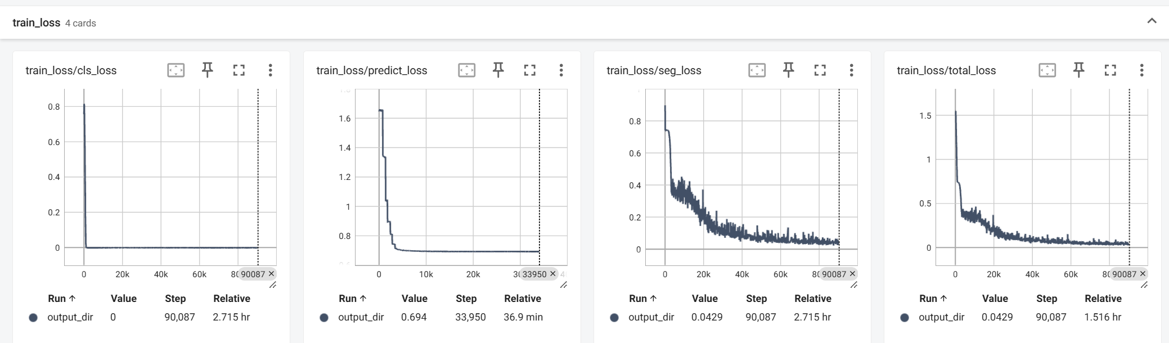The height and width of the screenshot is (343, 1169).
Task: Toggle full size for total_loss chart
Action: pos(1110,70)
